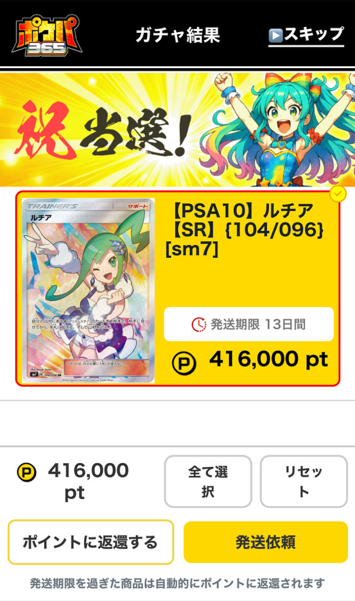Tap the ポケパ365 logo
This screenshot has height=601, width=355.
pos(46,35)
